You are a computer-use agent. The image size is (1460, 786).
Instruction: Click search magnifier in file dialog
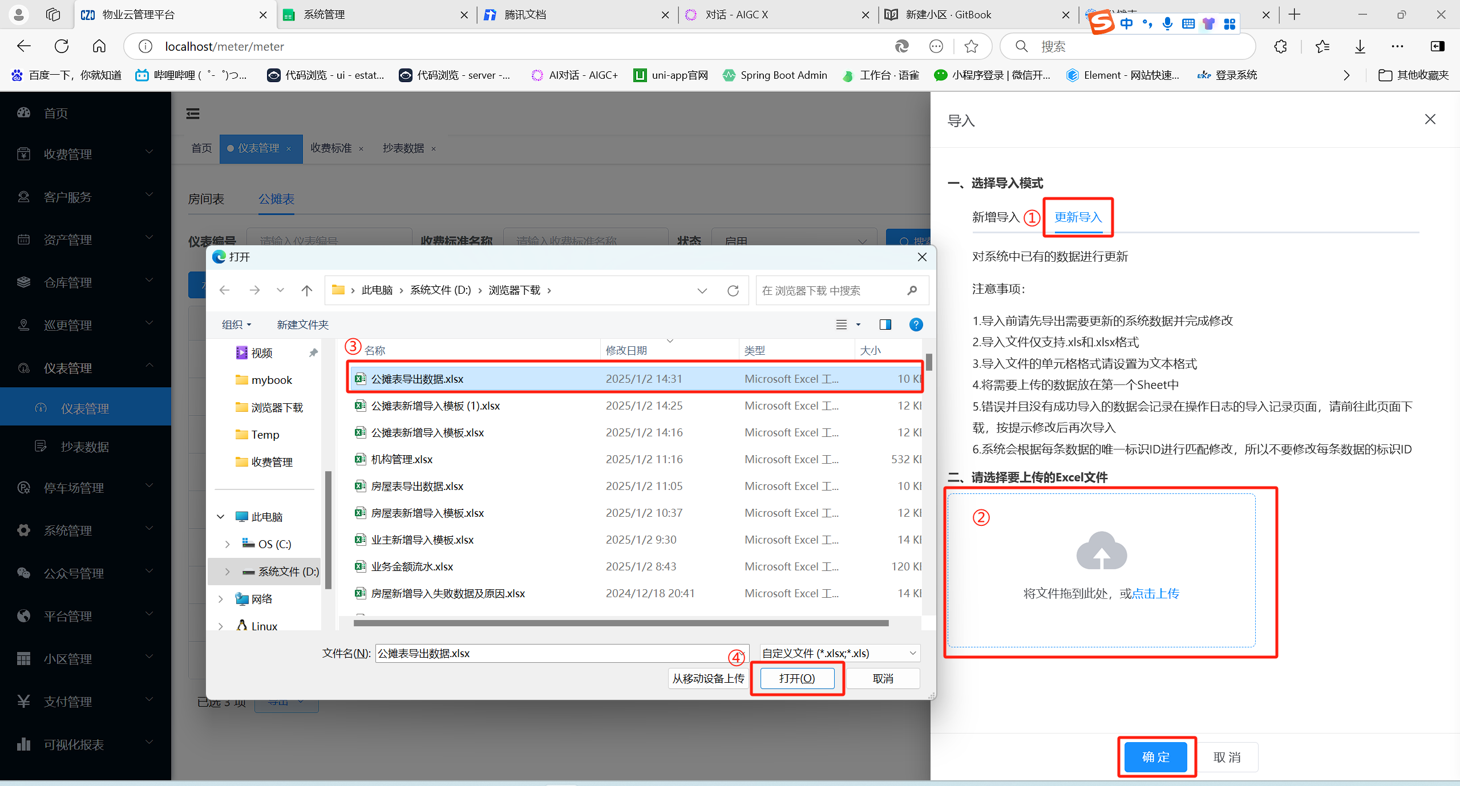pyautogui.click(x=912, y=290)
